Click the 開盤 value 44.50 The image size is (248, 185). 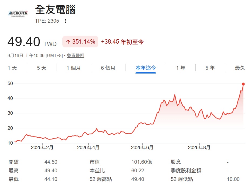[51, 162]
